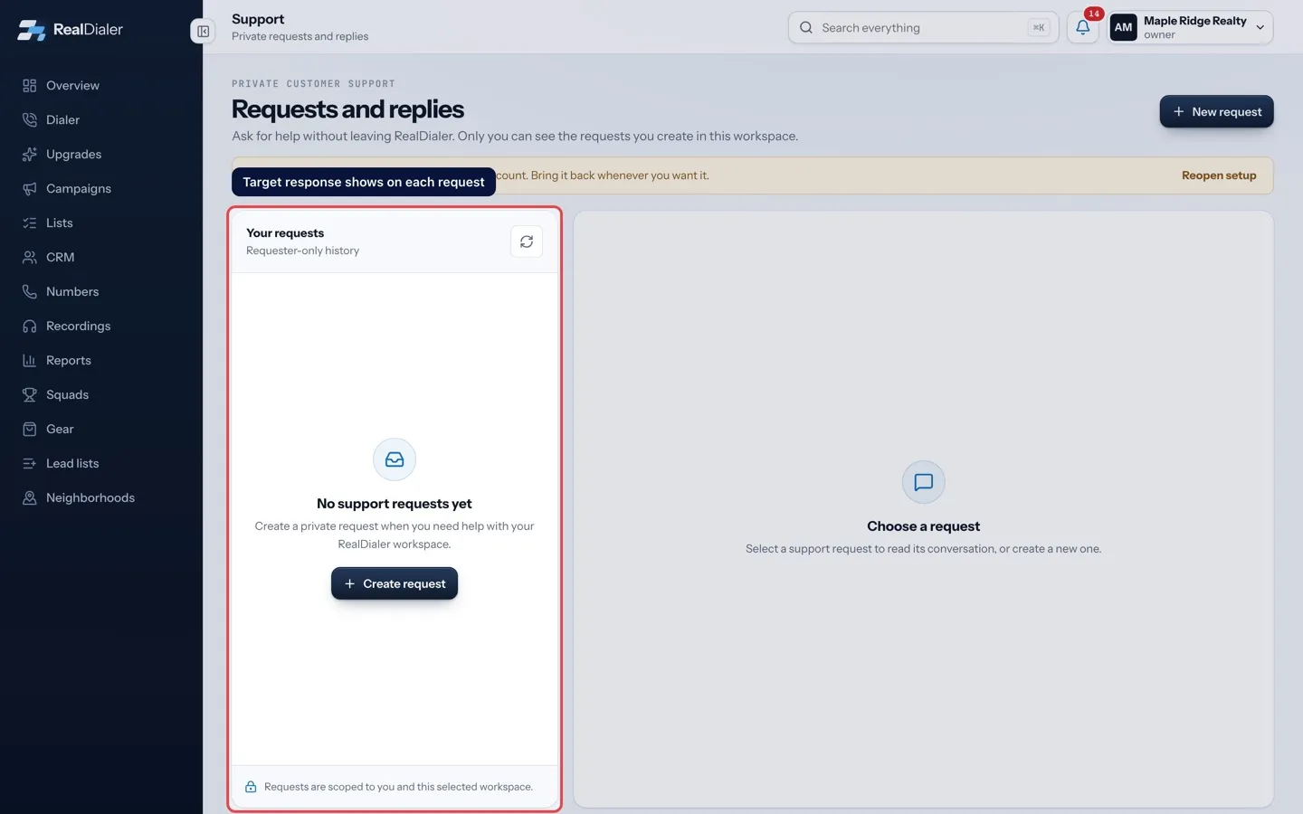Click the Dialer phone icon in sidebar
This screenshot has width=1303, height=814.
click(x=30, y=120)
